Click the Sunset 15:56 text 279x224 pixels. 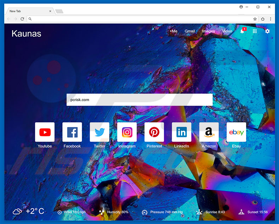tap(257, 212)
